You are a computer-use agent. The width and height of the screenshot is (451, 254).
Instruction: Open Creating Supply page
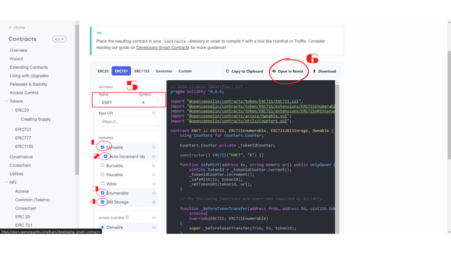coord(36,119)
